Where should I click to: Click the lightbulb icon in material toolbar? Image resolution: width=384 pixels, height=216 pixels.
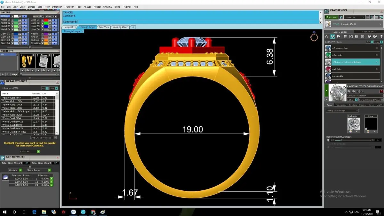[x=381, y=36]
